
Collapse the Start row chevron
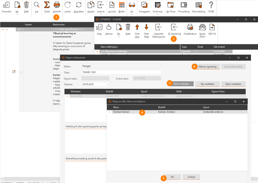(x=7, y=30)
